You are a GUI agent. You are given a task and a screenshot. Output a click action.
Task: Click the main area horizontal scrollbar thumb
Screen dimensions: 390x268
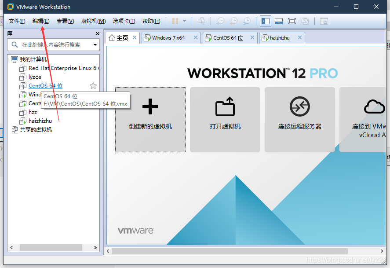coord(230,251)
